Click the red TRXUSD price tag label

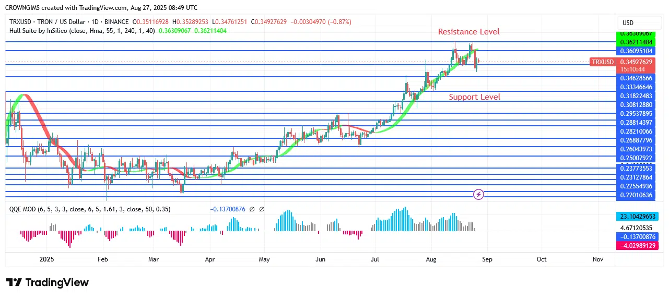coord(603,62)
